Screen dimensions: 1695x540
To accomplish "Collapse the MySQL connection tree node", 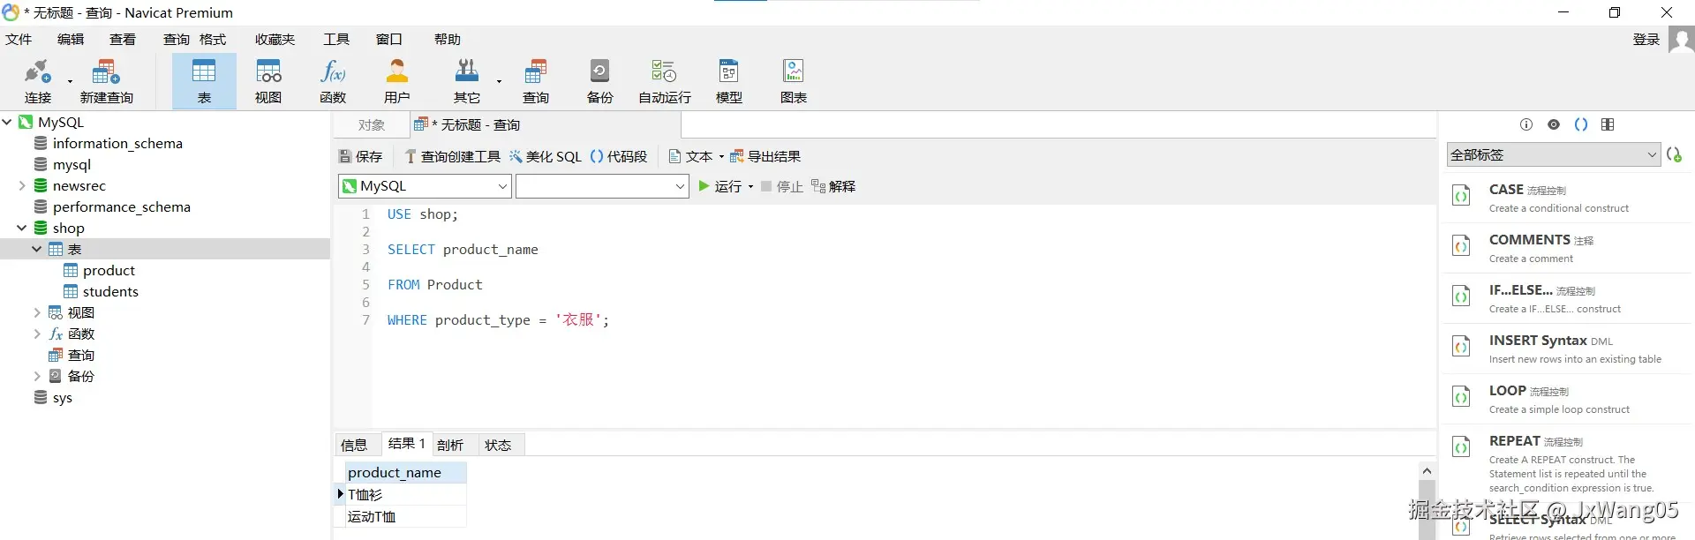I will pyautogui.click(x=7, y=122).
